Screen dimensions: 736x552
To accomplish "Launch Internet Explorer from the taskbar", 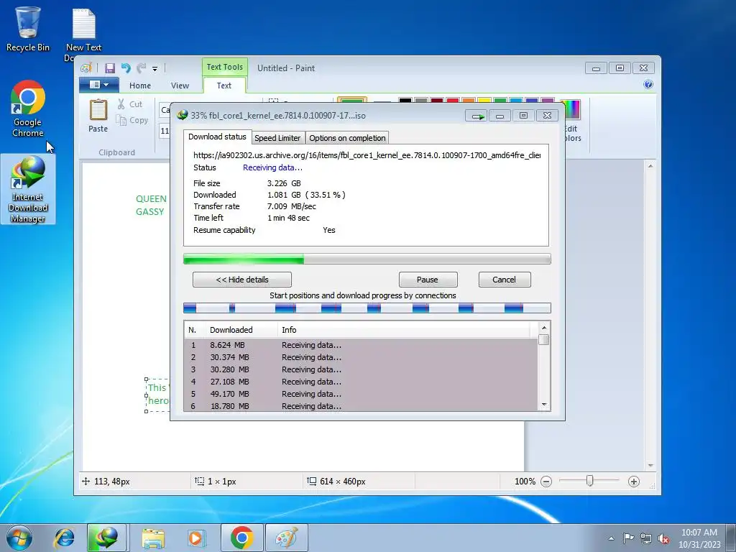I will click(x=64, y=538).
